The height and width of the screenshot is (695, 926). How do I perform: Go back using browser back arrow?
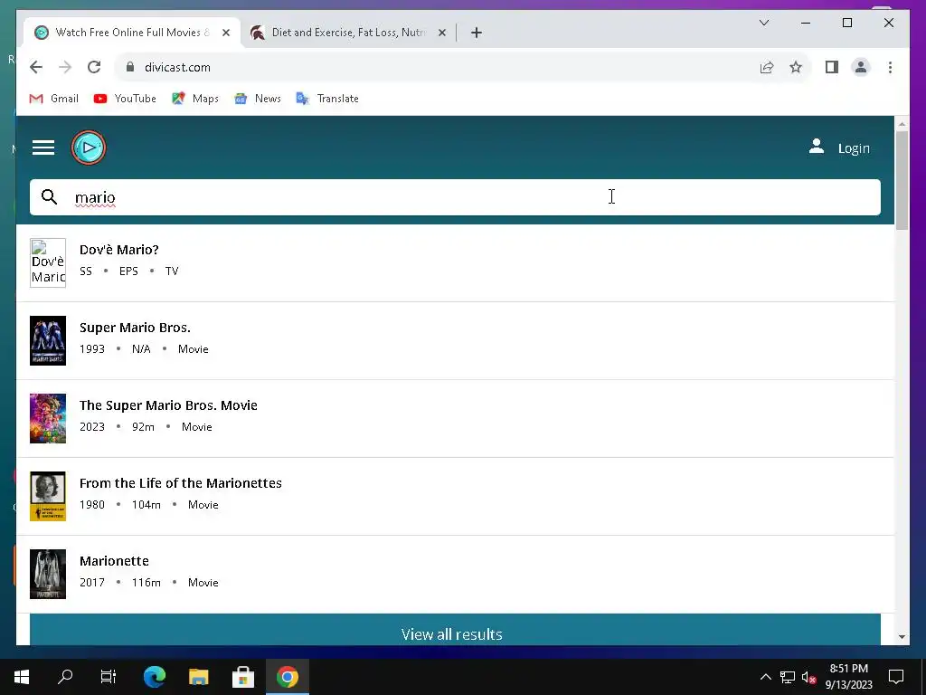(x=36, y=67)
